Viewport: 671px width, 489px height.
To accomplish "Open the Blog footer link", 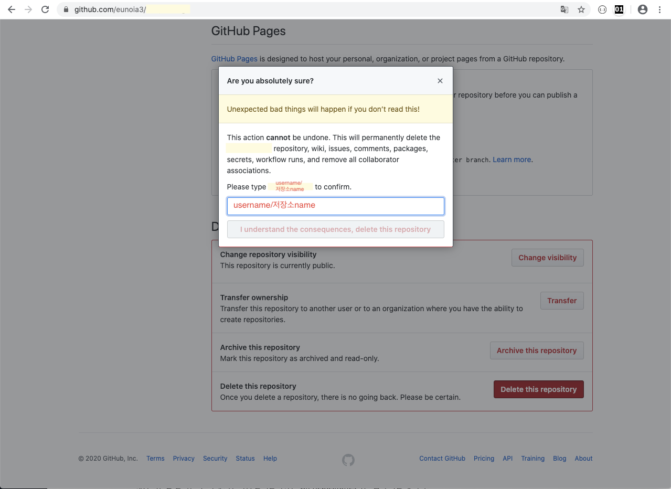I will click(x=559, y=459).
